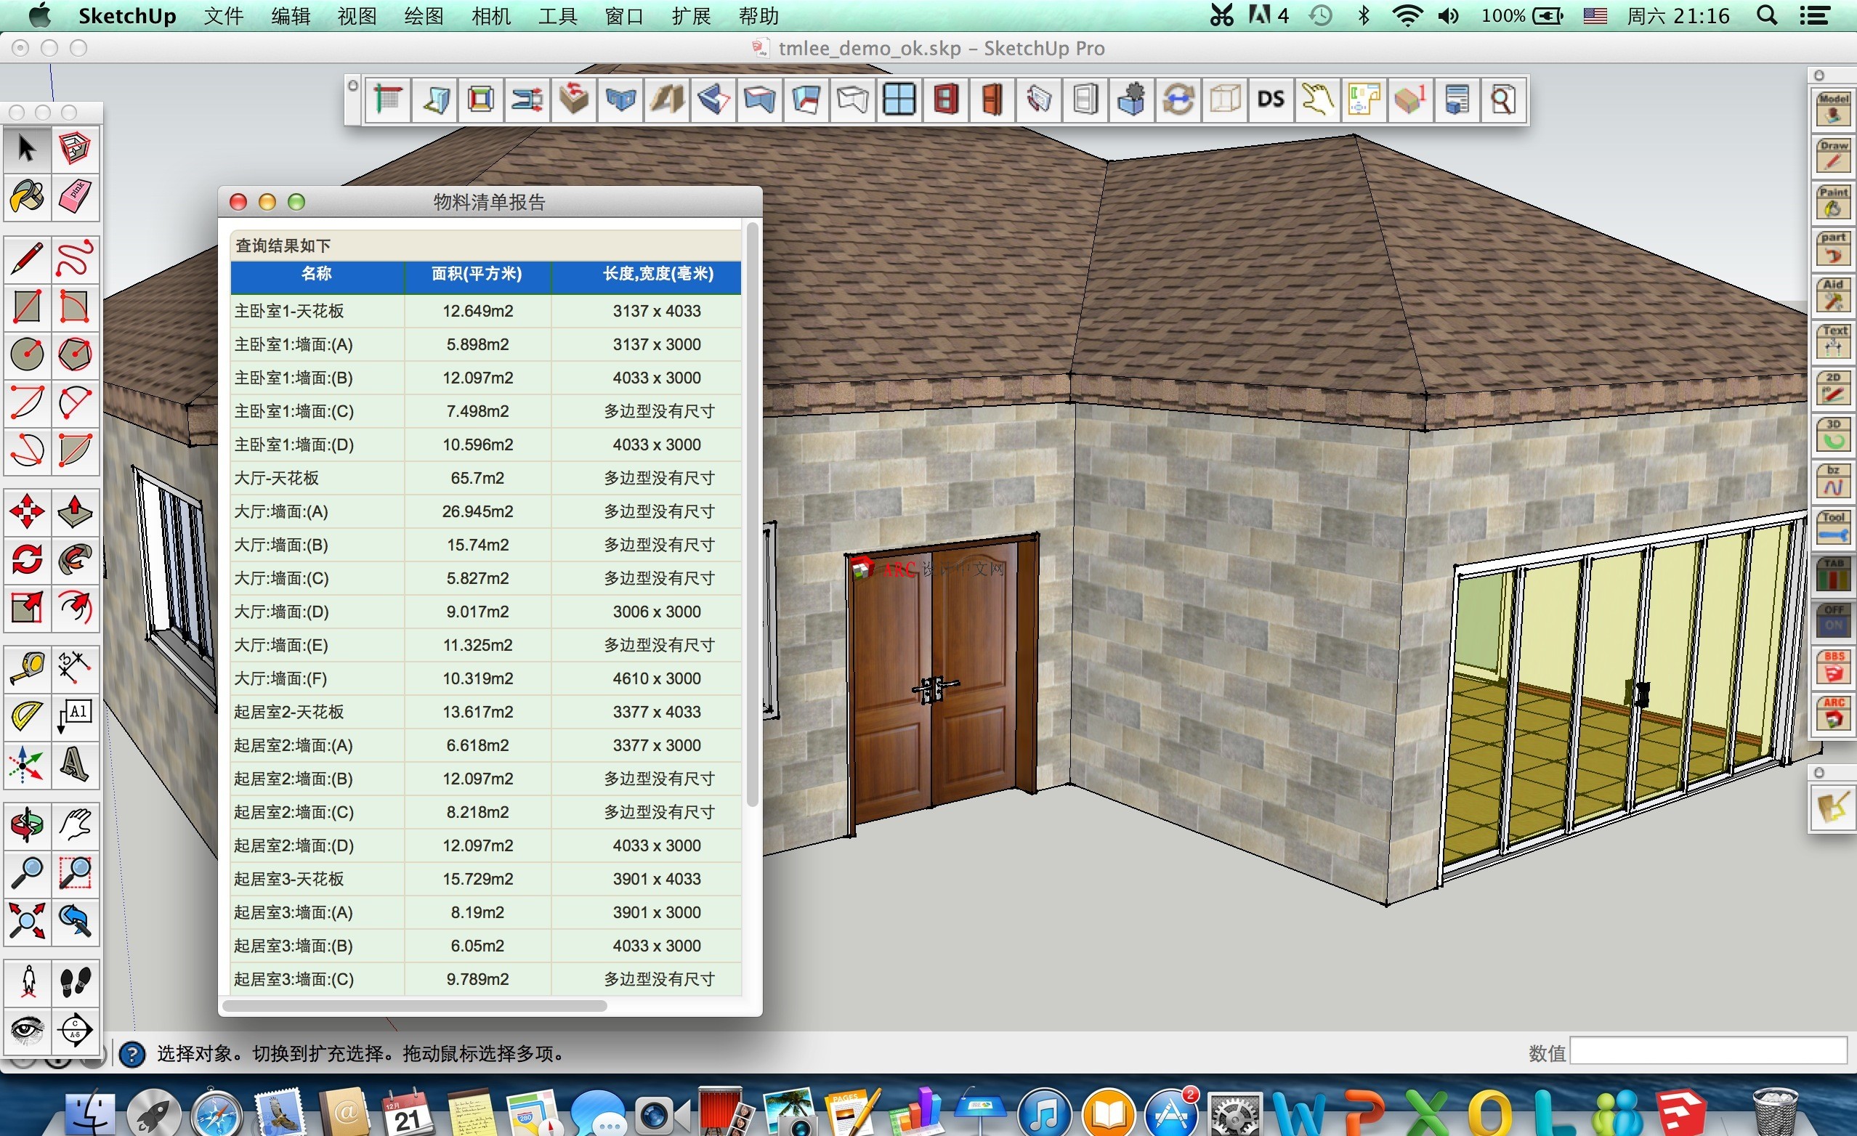Select the 3D Text tool

point(75,764)
